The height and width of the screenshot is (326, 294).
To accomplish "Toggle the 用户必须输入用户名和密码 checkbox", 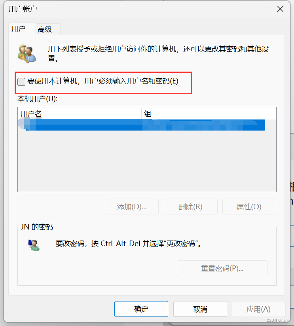I will tap(21, 82).
